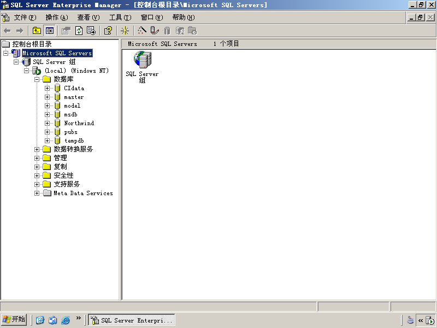Expand the 复制 folder
The image size is (437, 328).
[x=37, y=167]
